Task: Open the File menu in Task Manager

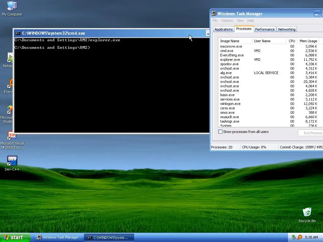Action: tap(215, 20)
